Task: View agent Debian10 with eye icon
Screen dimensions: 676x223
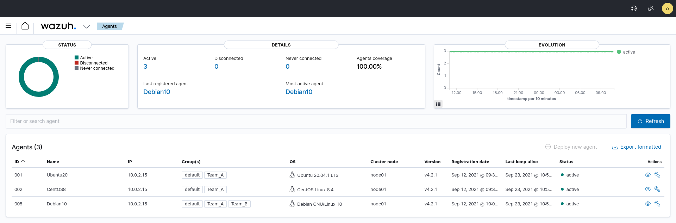Action: pos(647,204)
